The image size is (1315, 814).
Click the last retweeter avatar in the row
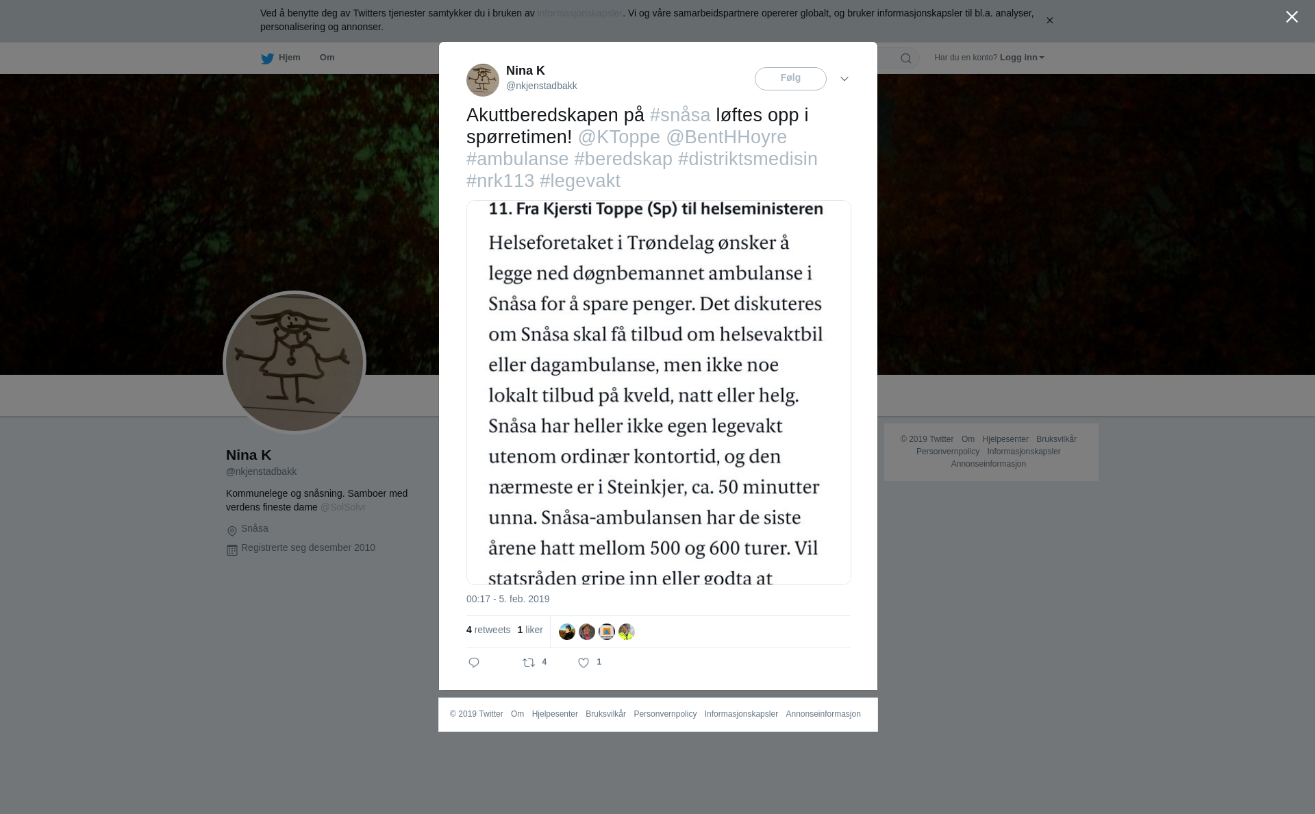[x=627, y=632]
